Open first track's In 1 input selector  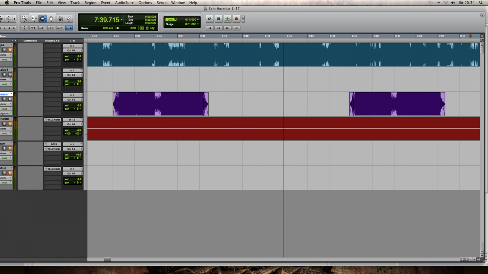(x=73, y=46)
